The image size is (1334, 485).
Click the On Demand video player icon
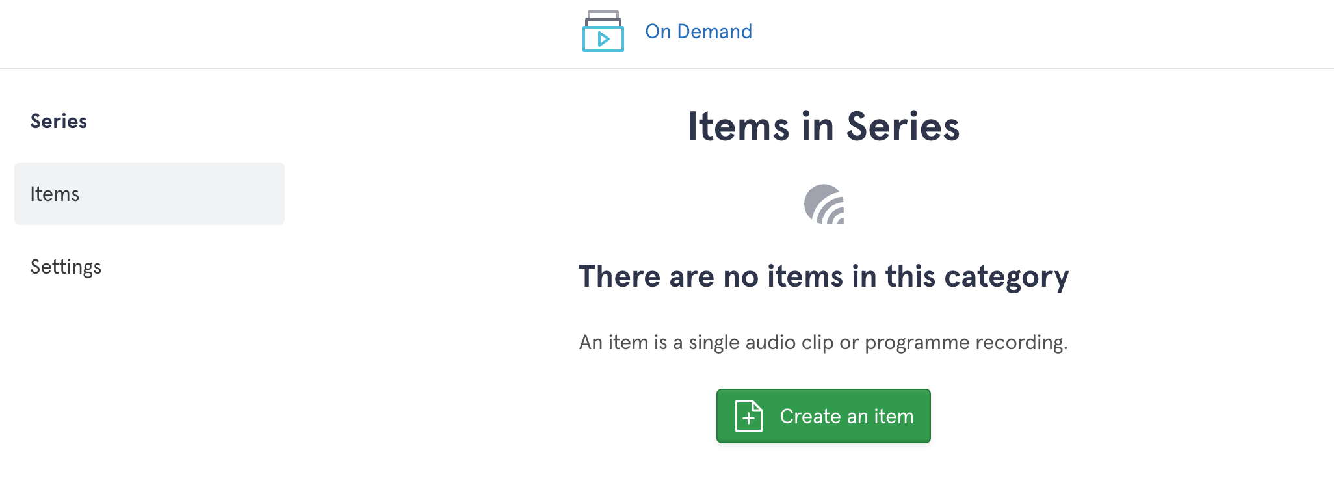603,31
